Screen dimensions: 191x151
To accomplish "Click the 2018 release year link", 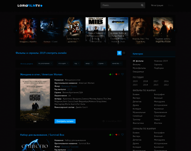I will pyautogui.click(x=70, y=89).
